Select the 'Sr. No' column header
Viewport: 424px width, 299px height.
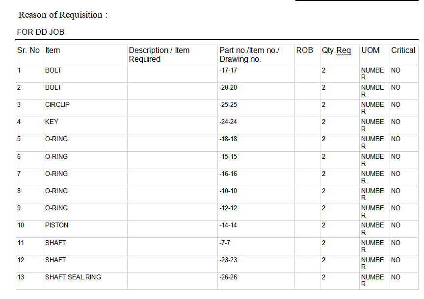click(x=28, y=50)
